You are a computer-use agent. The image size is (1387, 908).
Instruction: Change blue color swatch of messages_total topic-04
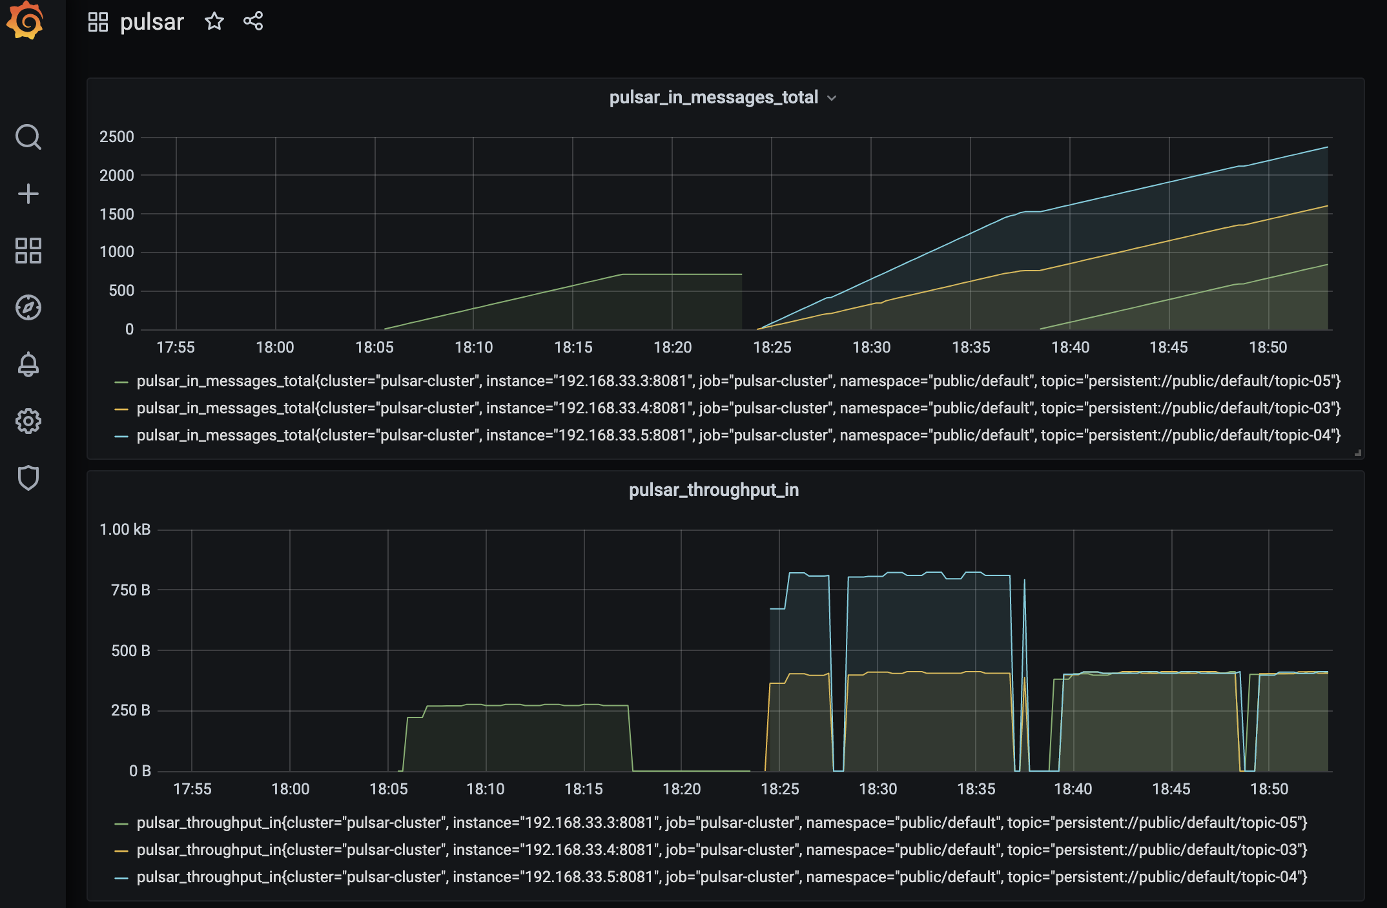click(121, 437)
